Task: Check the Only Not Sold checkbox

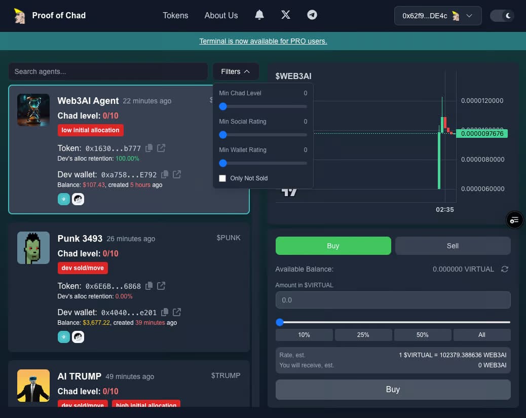Action: tap(222, 178)
